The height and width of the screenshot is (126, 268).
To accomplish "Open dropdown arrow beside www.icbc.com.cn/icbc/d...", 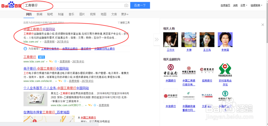I will (56, 81).
